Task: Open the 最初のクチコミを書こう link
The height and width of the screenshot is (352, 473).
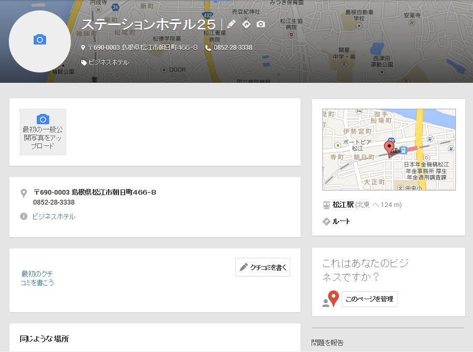Action: (37, 278)
